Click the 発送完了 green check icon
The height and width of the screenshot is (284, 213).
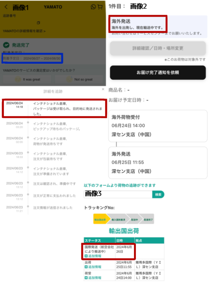click(x=6, y=45)
